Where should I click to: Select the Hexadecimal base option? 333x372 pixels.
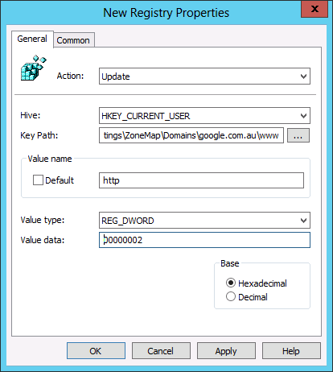[231, 283]
